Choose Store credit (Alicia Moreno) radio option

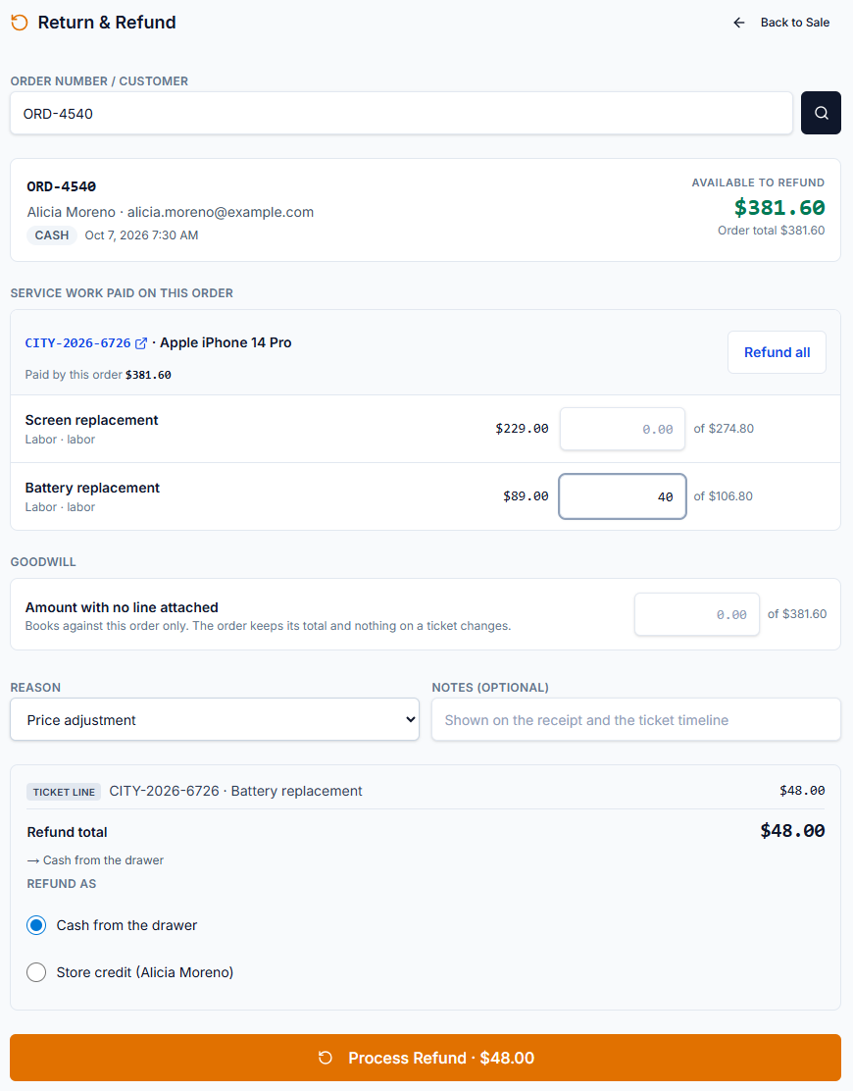click(36, 972)
